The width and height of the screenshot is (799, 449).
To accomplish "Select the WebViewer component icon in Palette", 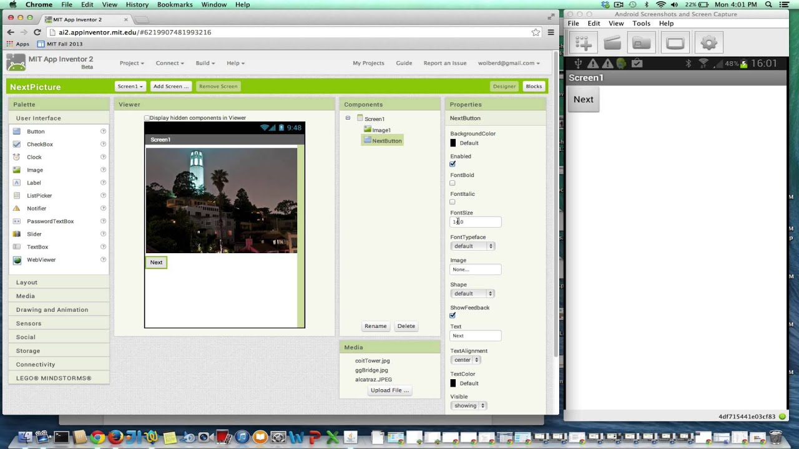I will (17, 259).
